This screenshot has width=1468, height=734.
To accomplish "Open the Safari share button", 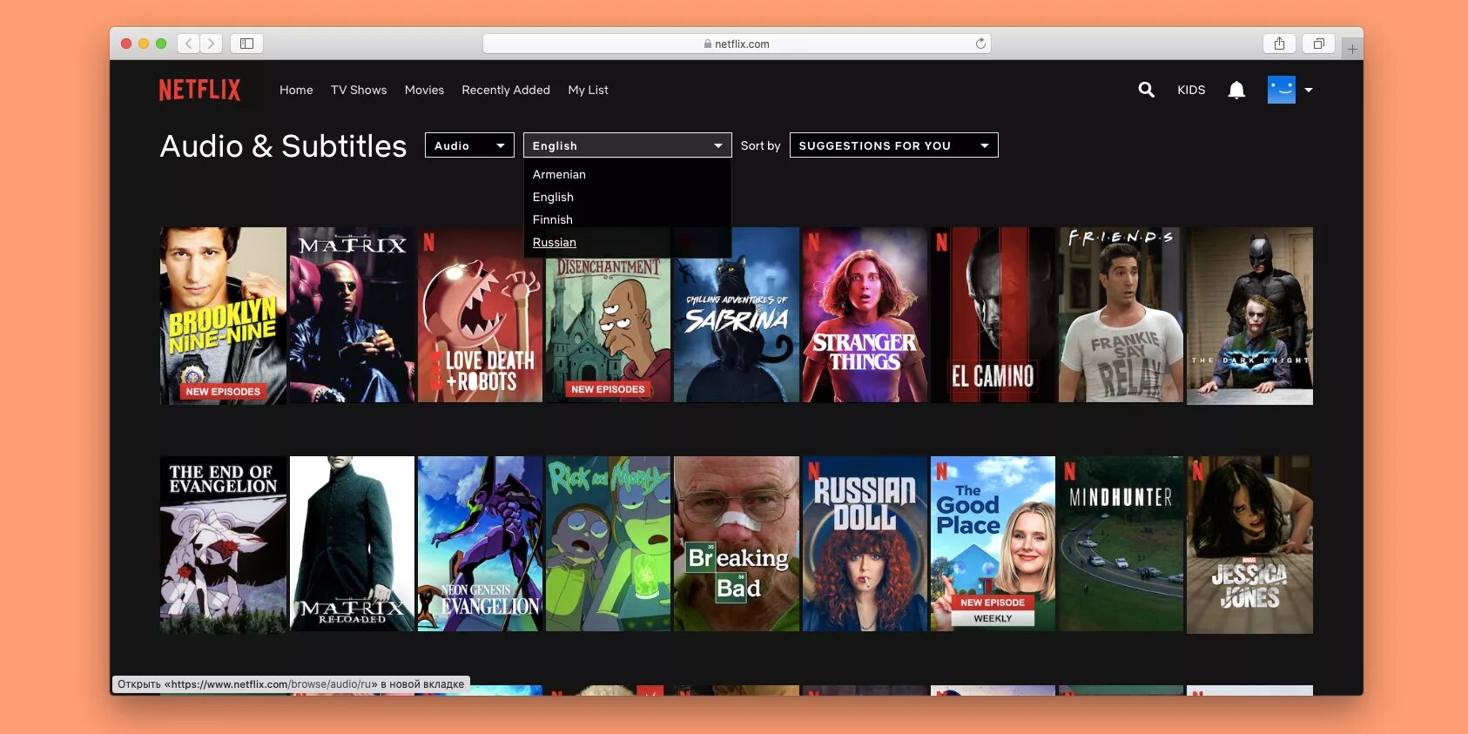I will tap(1279, 44).
